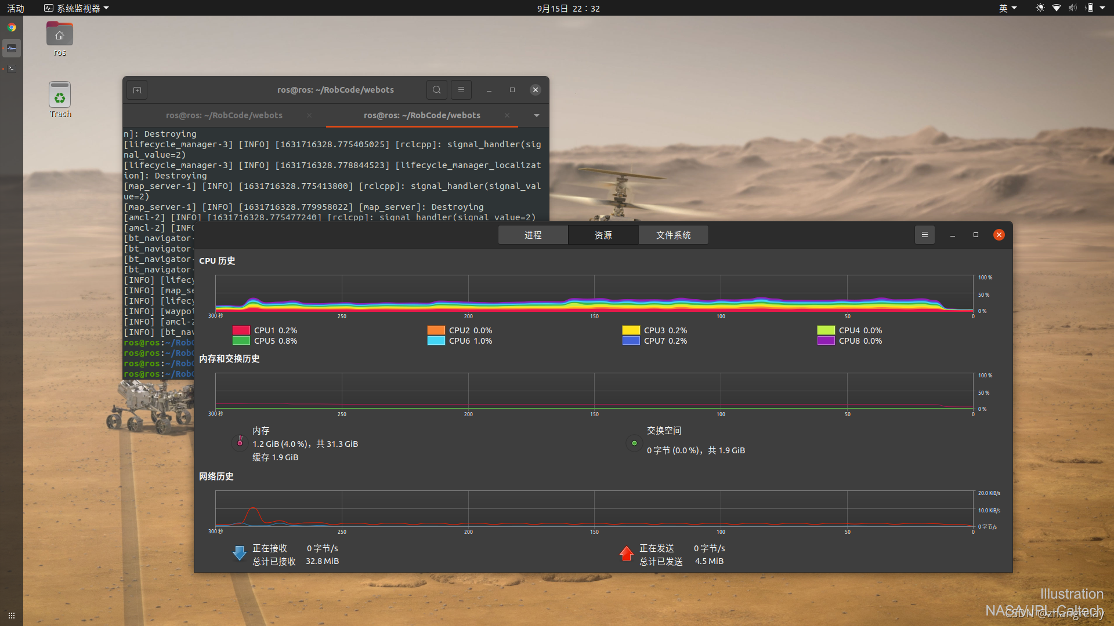Click System Monitor icon in the dock

tap(12, 48)
